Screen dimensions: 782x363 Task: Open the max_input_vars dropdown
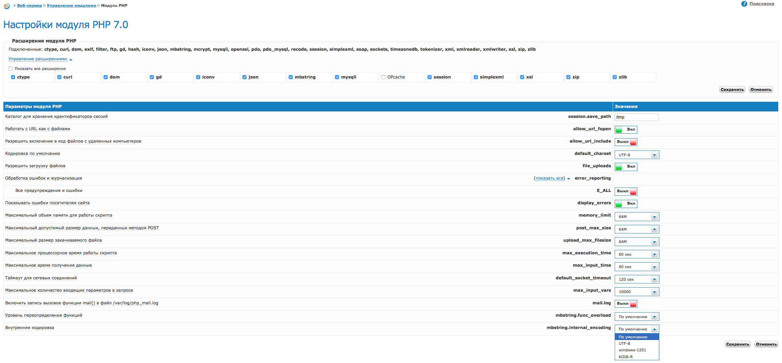pos(637,292)
